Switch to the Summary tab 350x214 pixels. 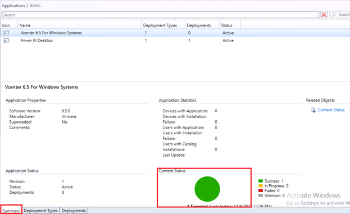(x=11, y=211)
